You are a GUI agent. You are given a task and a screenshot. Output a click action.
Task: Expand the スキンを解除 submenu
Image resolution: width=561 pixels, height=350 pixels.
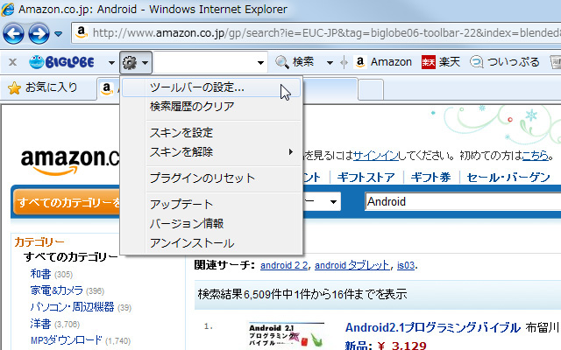click(x=211, y=152)
